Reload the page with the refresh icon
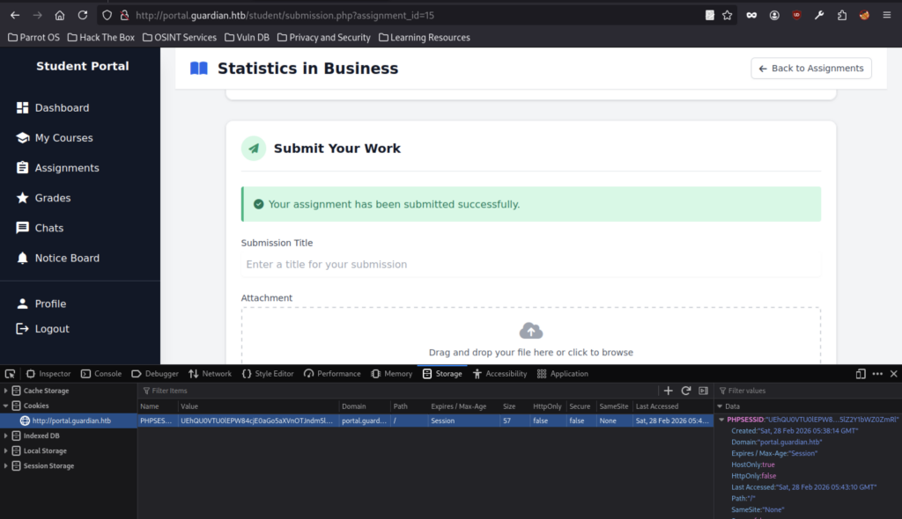902x519 pixels. click(82, 15)
